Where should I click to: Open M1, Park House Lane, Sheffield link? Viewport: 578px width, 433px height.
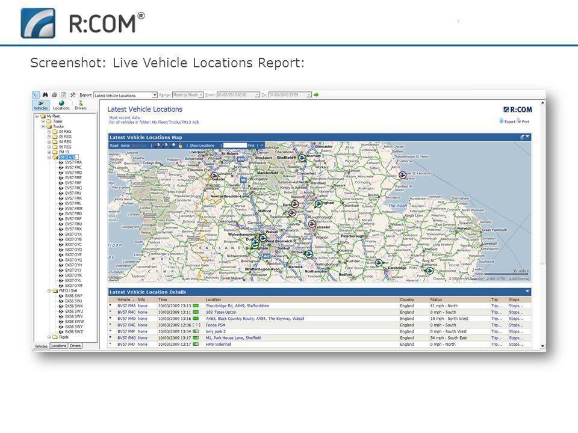click(x=233, y=337)
